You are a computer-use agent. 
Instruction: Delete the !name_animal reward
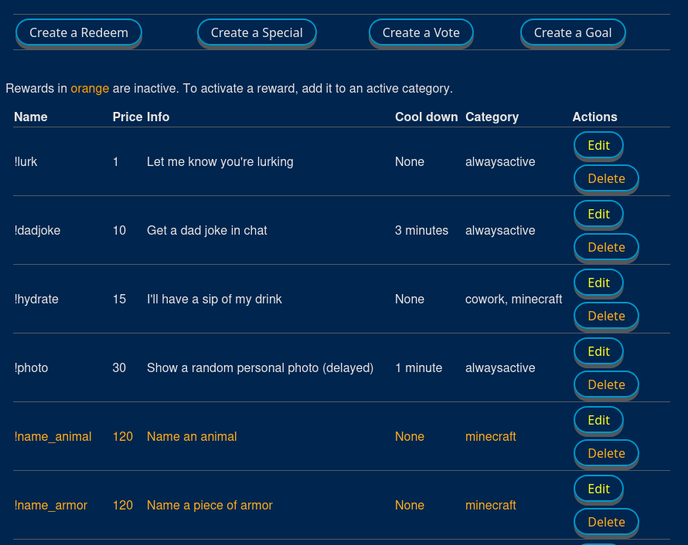[606, 453]
